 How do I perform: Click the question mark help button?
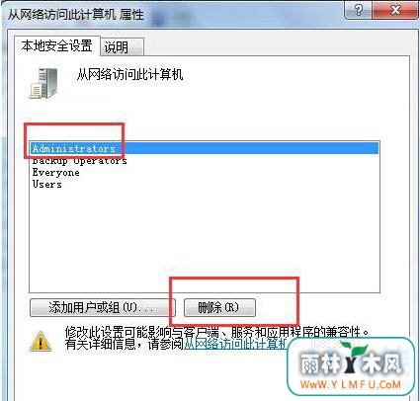358,10
